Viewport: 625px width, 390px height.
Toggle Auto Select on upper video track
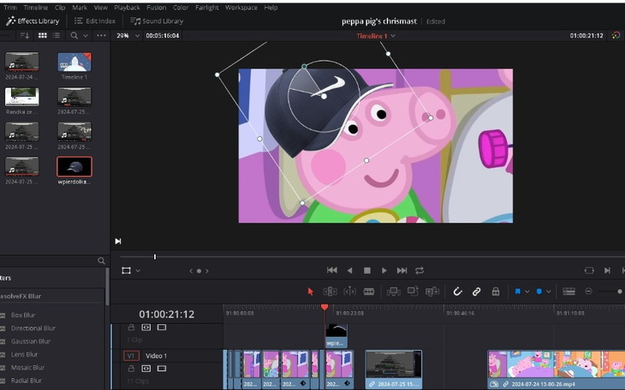pyautogui.click(x=146, y=327)
